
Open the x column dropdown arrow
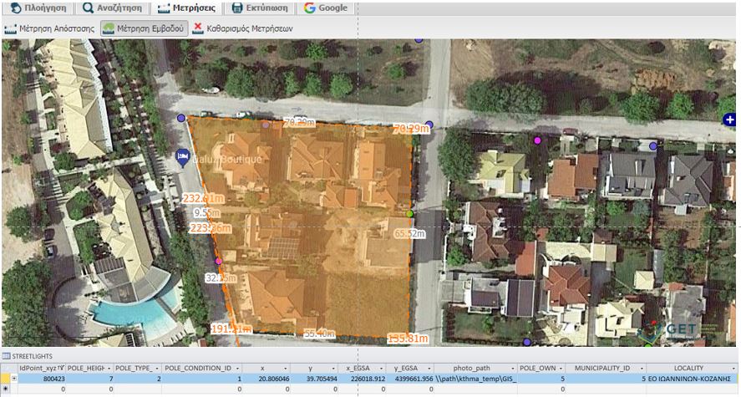(286, 369)
